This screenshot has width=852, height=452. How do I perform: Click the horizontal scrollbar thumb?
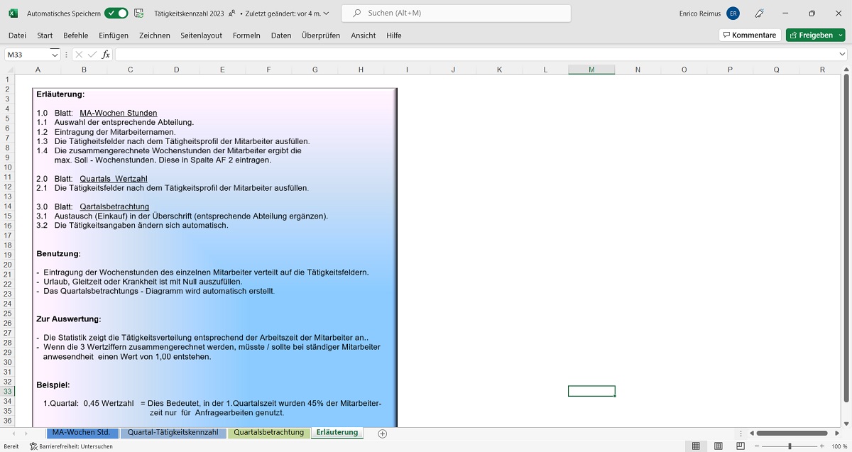pos(792,433)
